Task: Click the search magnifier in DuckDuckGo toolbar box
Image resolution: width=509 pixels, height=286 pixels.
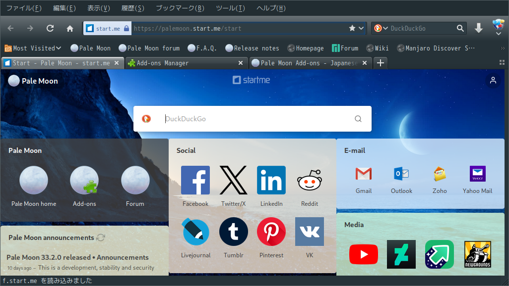Action: coord(460,28)
